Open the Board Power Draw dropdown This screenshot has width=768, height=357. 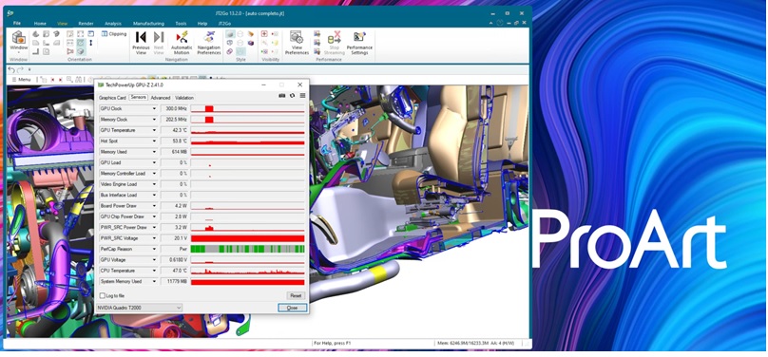pos(154,206)
